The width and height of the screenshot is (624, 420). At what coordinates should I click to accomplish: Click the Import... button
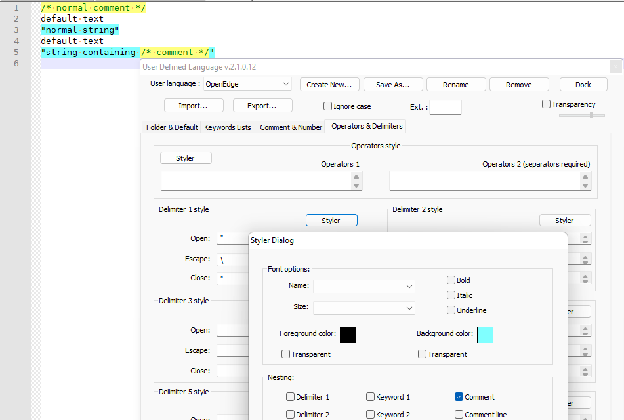[194, 106]
